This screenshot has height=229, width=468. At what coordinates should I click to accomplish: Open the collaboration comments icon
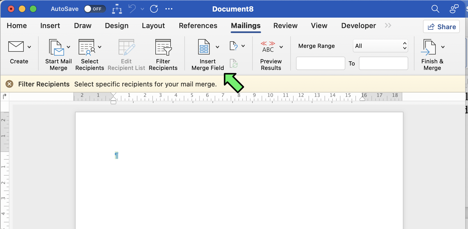pyautogui.click(x=454, y=9)
